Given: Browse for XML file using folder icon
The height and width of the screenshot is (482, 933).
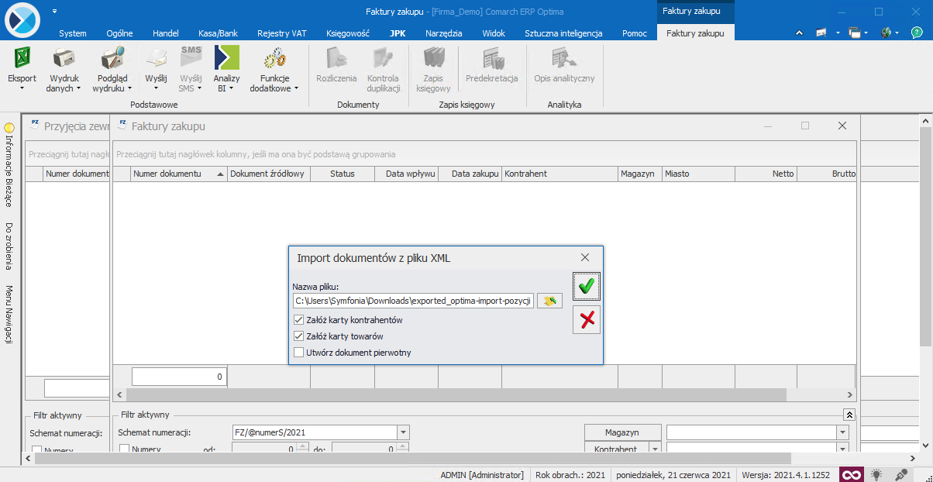Looking at the screenshot, I should pos(549,301).
